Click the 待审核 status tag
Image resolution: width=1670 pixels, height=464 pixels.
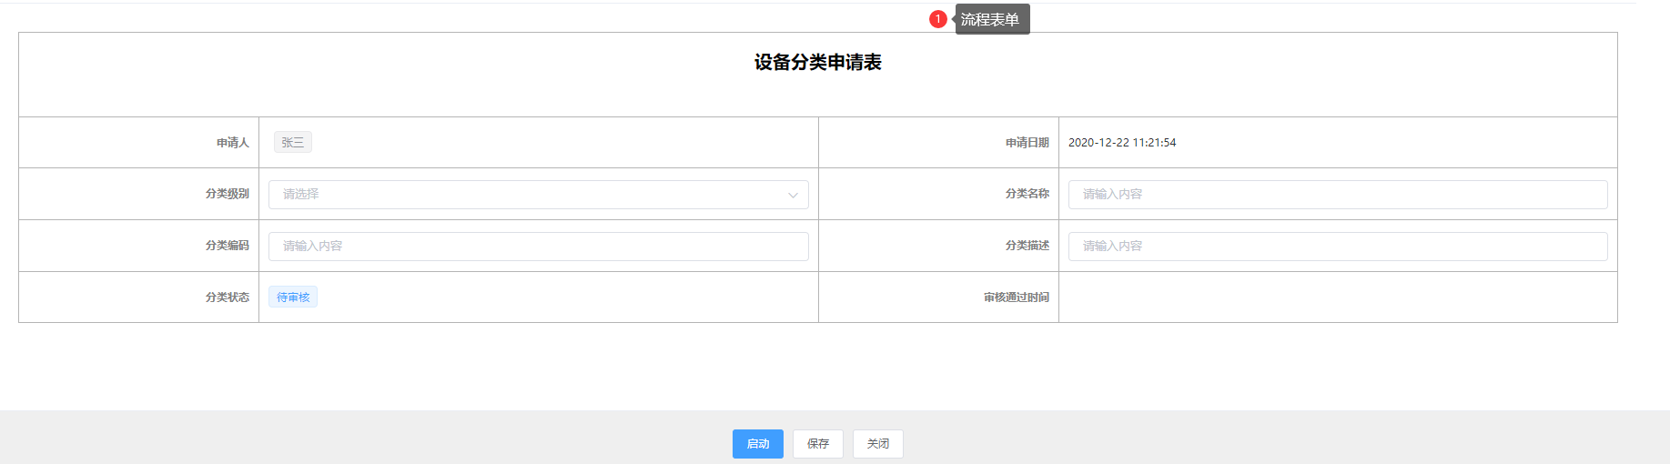pyautogui.click(x=293, y=298)
